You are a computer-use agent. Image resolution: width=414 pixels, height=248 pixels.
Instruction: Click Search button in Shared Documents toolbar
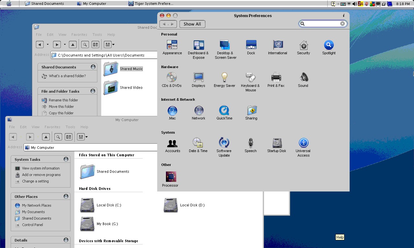[85, 45]
